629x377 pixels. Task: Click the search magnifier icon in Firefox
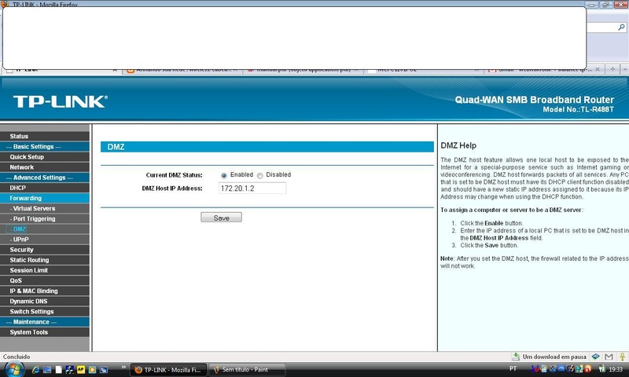pyautogui.click(x=621, y=27)
